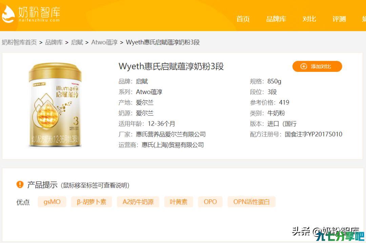
Task: Click the 奶源 value 爱尔兰
Action: (145, 113)
